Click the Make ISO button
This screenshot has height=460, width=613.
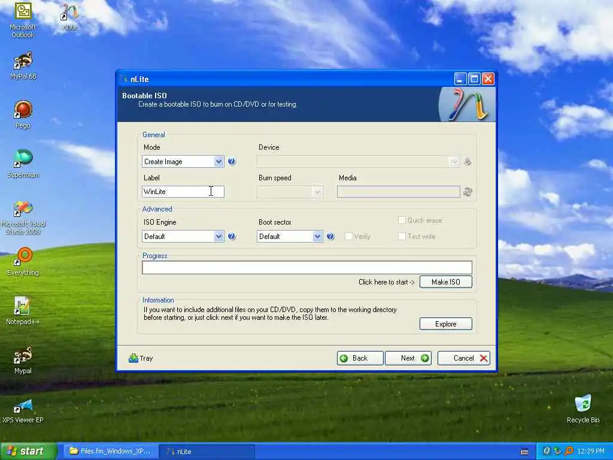tap(445, 282)
